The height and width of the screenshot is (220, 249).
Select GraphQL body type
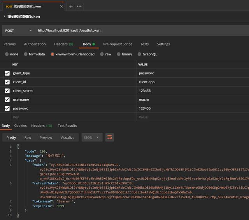point(140,54)
